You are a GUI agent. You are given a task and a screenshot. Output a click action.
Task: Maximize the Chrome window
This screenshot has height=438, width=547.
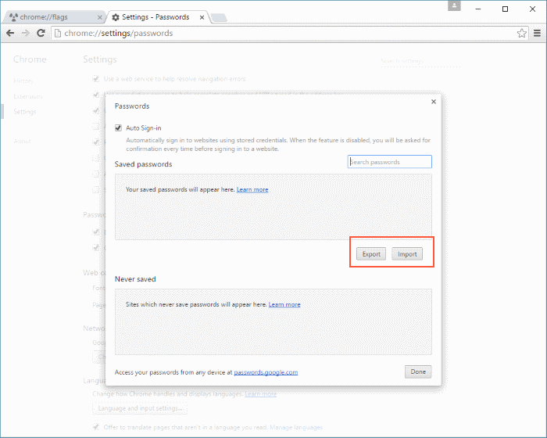[505, 9]
